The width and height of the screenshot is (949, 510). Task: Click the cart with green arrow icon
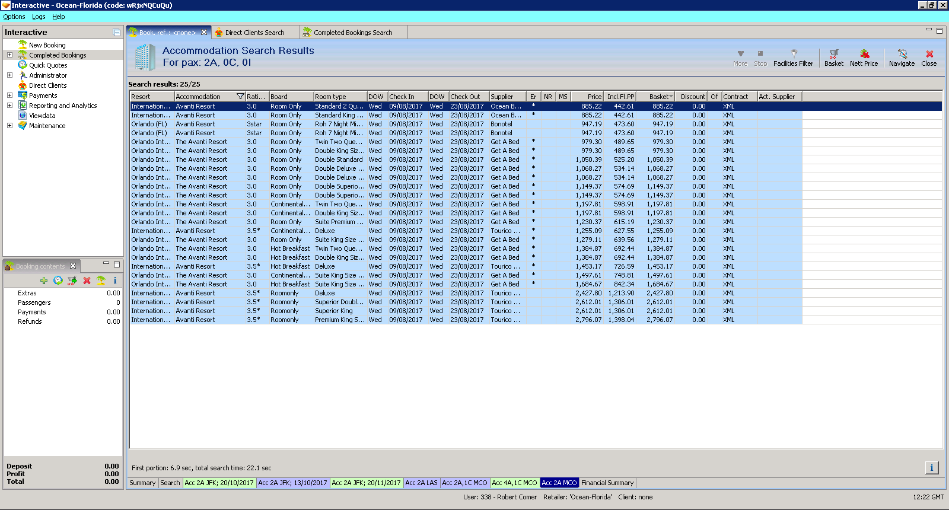click(x=72, y=280)
